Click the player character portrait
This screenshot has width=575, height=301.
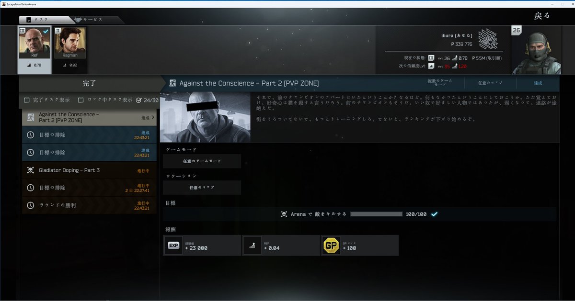[536, 50]
